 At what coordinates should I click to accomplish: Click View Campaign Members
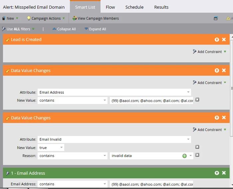(96, 18)
